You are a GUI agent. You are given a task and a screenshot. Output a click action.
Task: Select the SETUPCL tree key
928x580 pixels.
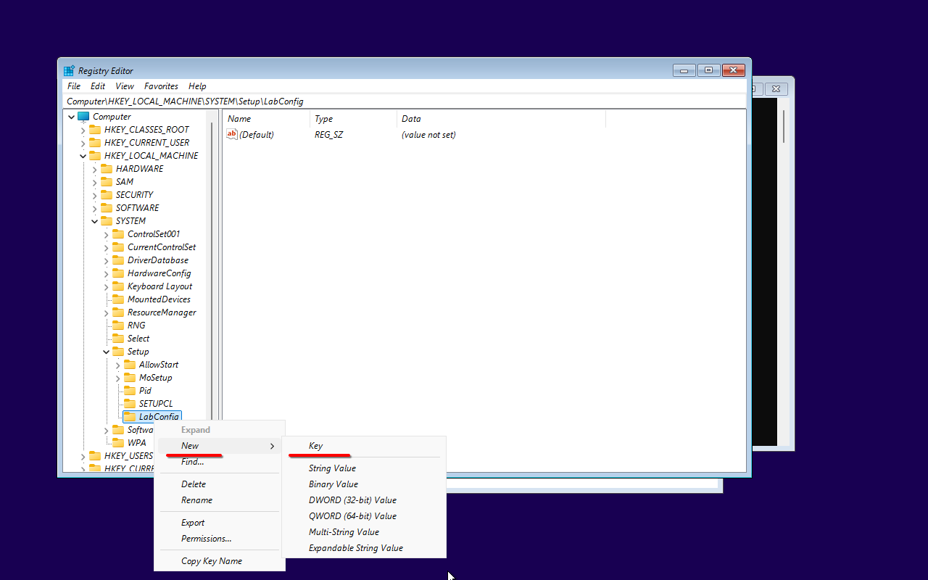[156, 404]
